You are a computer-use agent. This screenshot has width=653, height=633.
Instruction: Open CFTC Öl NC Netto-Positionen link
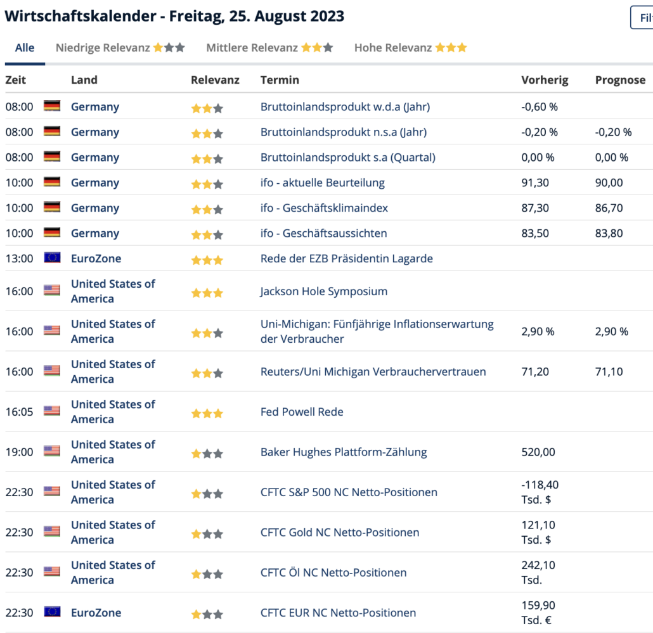pyautogui.click(x=333, y=573)
